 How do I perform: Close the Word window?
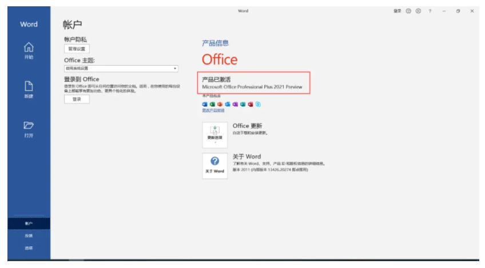pyautogui.click(x=472, y=11)
